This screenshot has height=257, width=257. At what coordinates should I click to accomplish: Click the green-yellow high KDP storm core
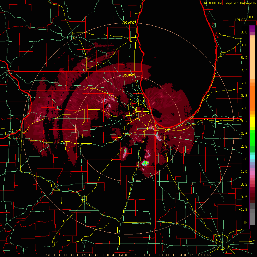(x=145, y=163)
